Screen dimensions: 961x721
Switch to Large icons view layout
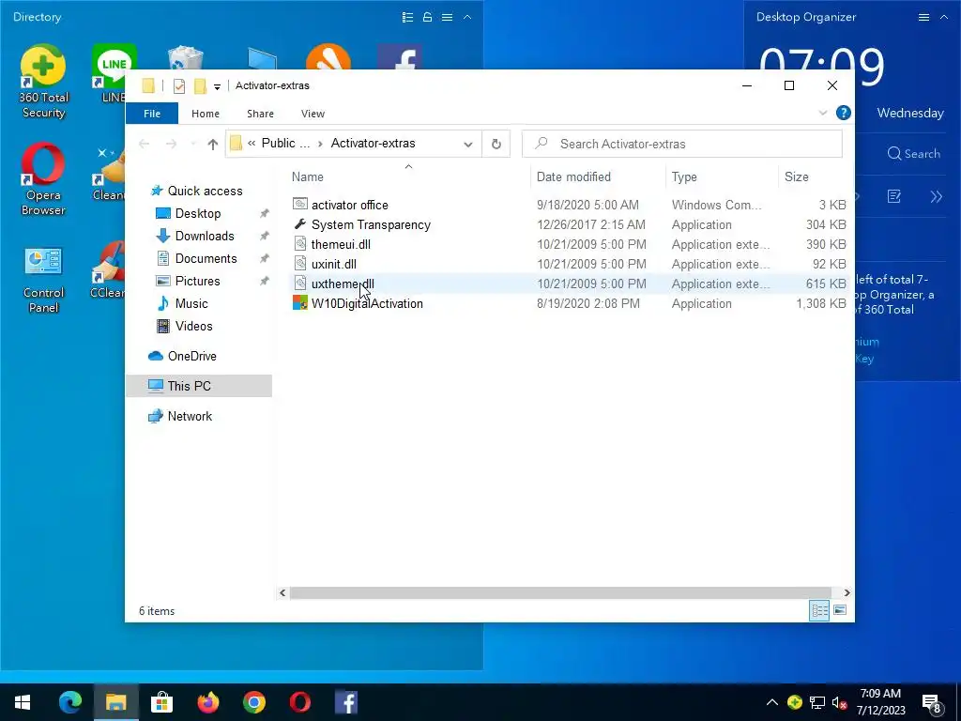(840, 610)
